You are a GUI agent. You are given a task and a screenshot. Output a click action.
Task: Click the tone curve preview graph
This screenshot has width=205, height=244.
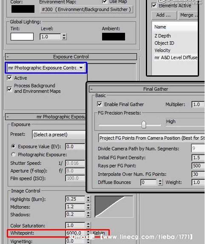click(x=114, y=207)
